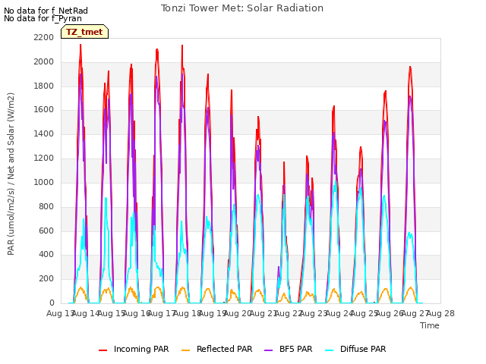
Task: Click the cyan Diffuse PAR legend swatch
Action: (x=329, y=350)
